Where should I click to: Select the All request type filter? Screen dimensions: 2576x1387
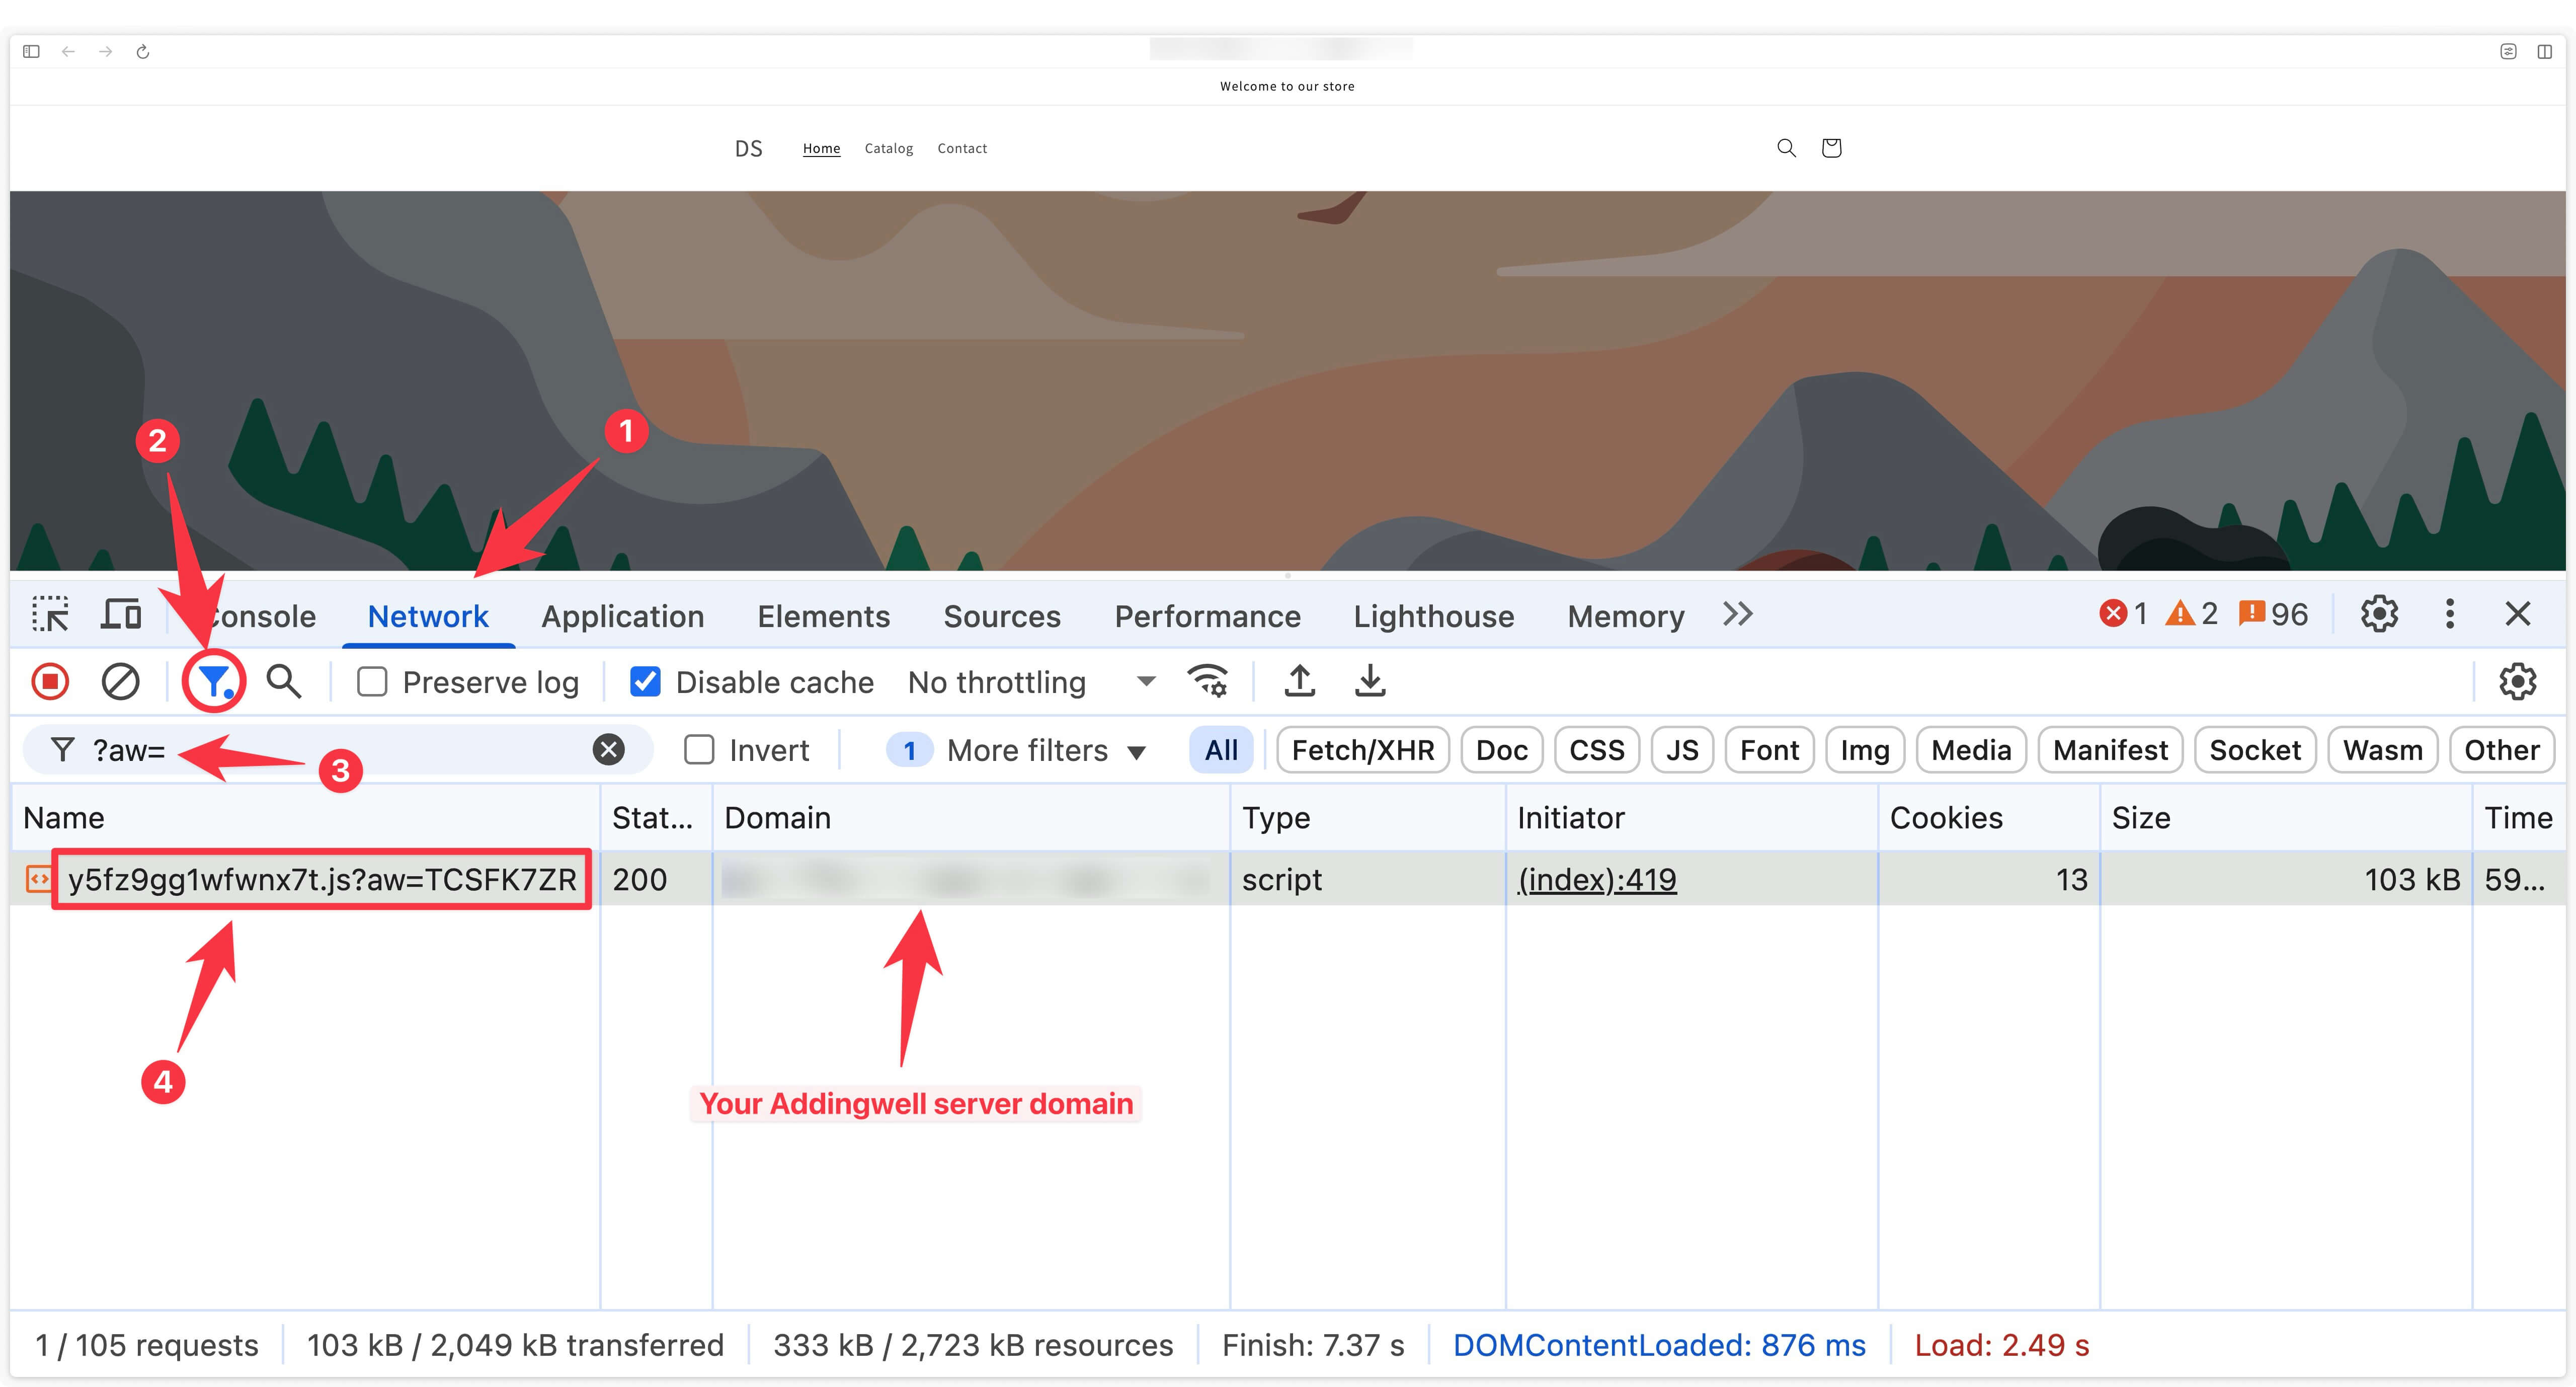click(x=1221, y=750)
